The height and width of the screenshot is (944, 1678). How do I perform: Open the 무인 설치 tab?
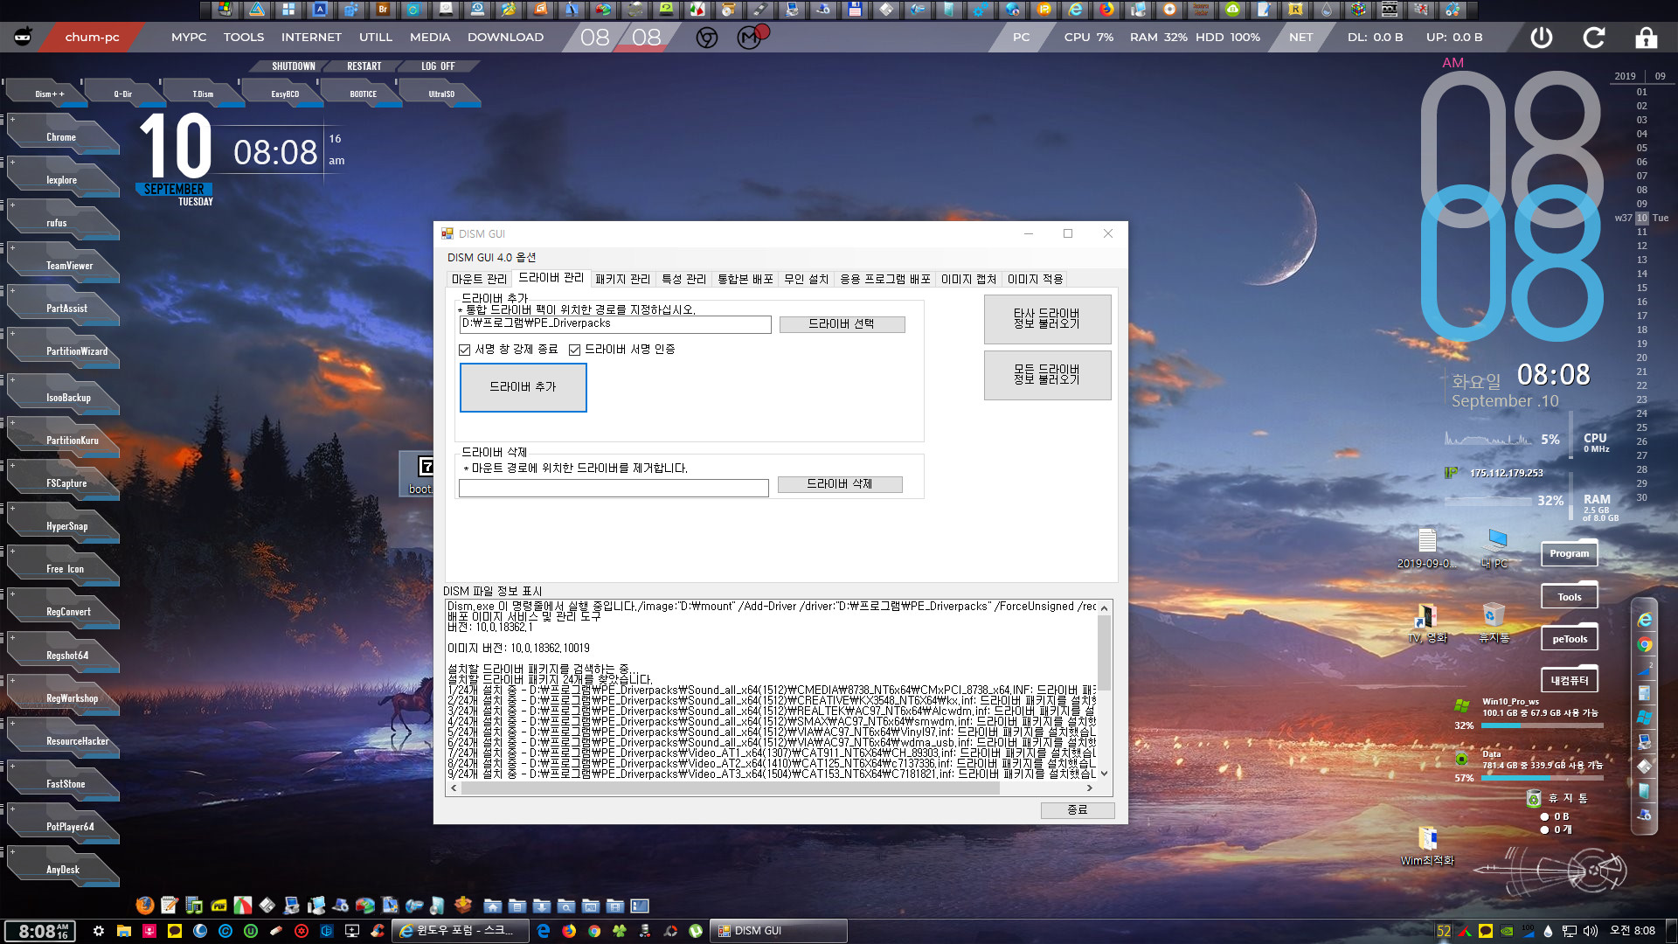click(x=806, y=279)
